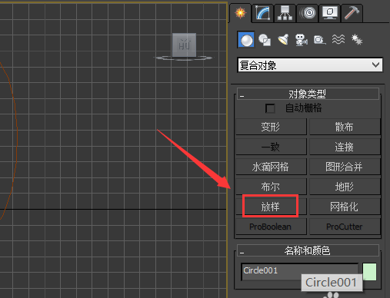This screenshot has width=390, height=298.
Task: Click the 一致 button
Action: click(271, 147)
